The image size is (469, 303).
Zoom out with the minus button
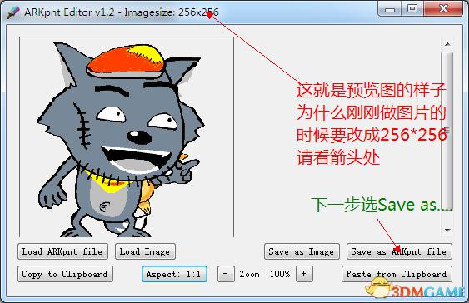click(x=226, y=274)
